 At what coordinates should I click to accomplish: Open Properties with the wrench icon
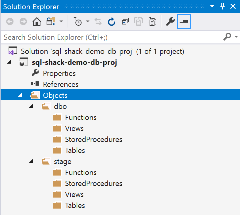(170, 21)
